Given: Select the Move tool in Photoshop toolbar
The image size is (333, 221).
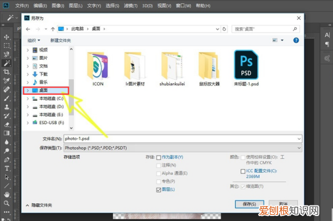Looking at the screenshot, I should 7,37.
